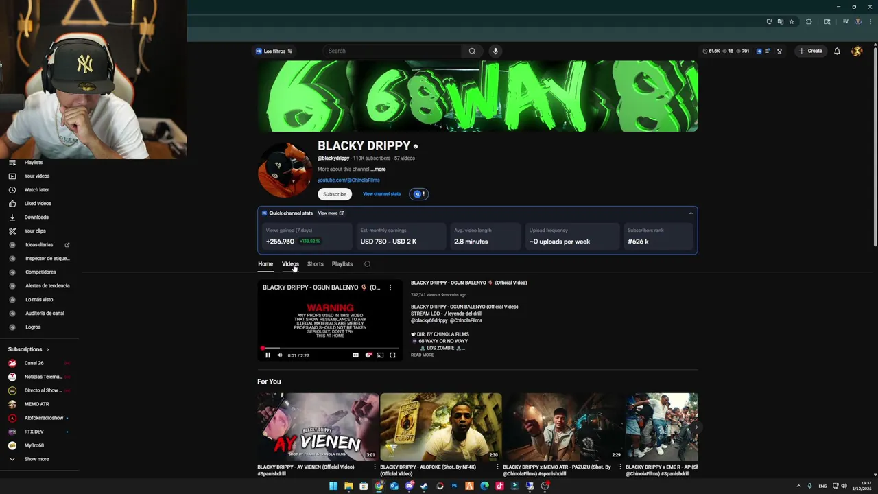The height and width of the screenshot is (494, 878).
Task: Open the list icon beside the vidIQ icon
Action: pos(768,51)
